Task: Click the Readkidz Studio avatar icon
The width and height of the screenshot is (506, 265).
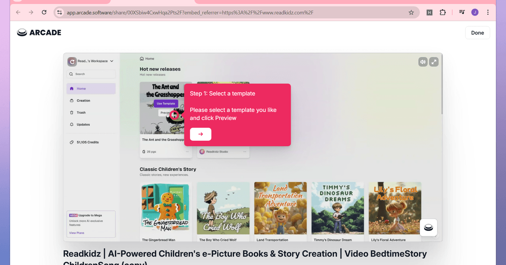Action: pyautogui.click(x=202, y=151)
